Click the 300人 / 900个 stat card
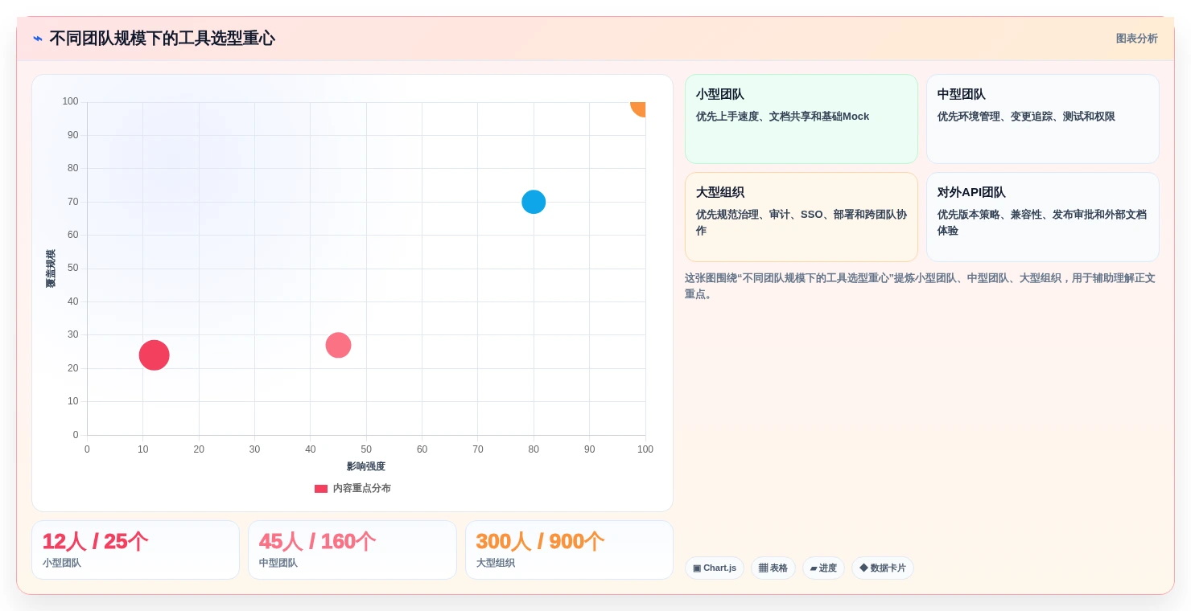This screenshot has height=611, width=1191. click(x=569, y=550)
